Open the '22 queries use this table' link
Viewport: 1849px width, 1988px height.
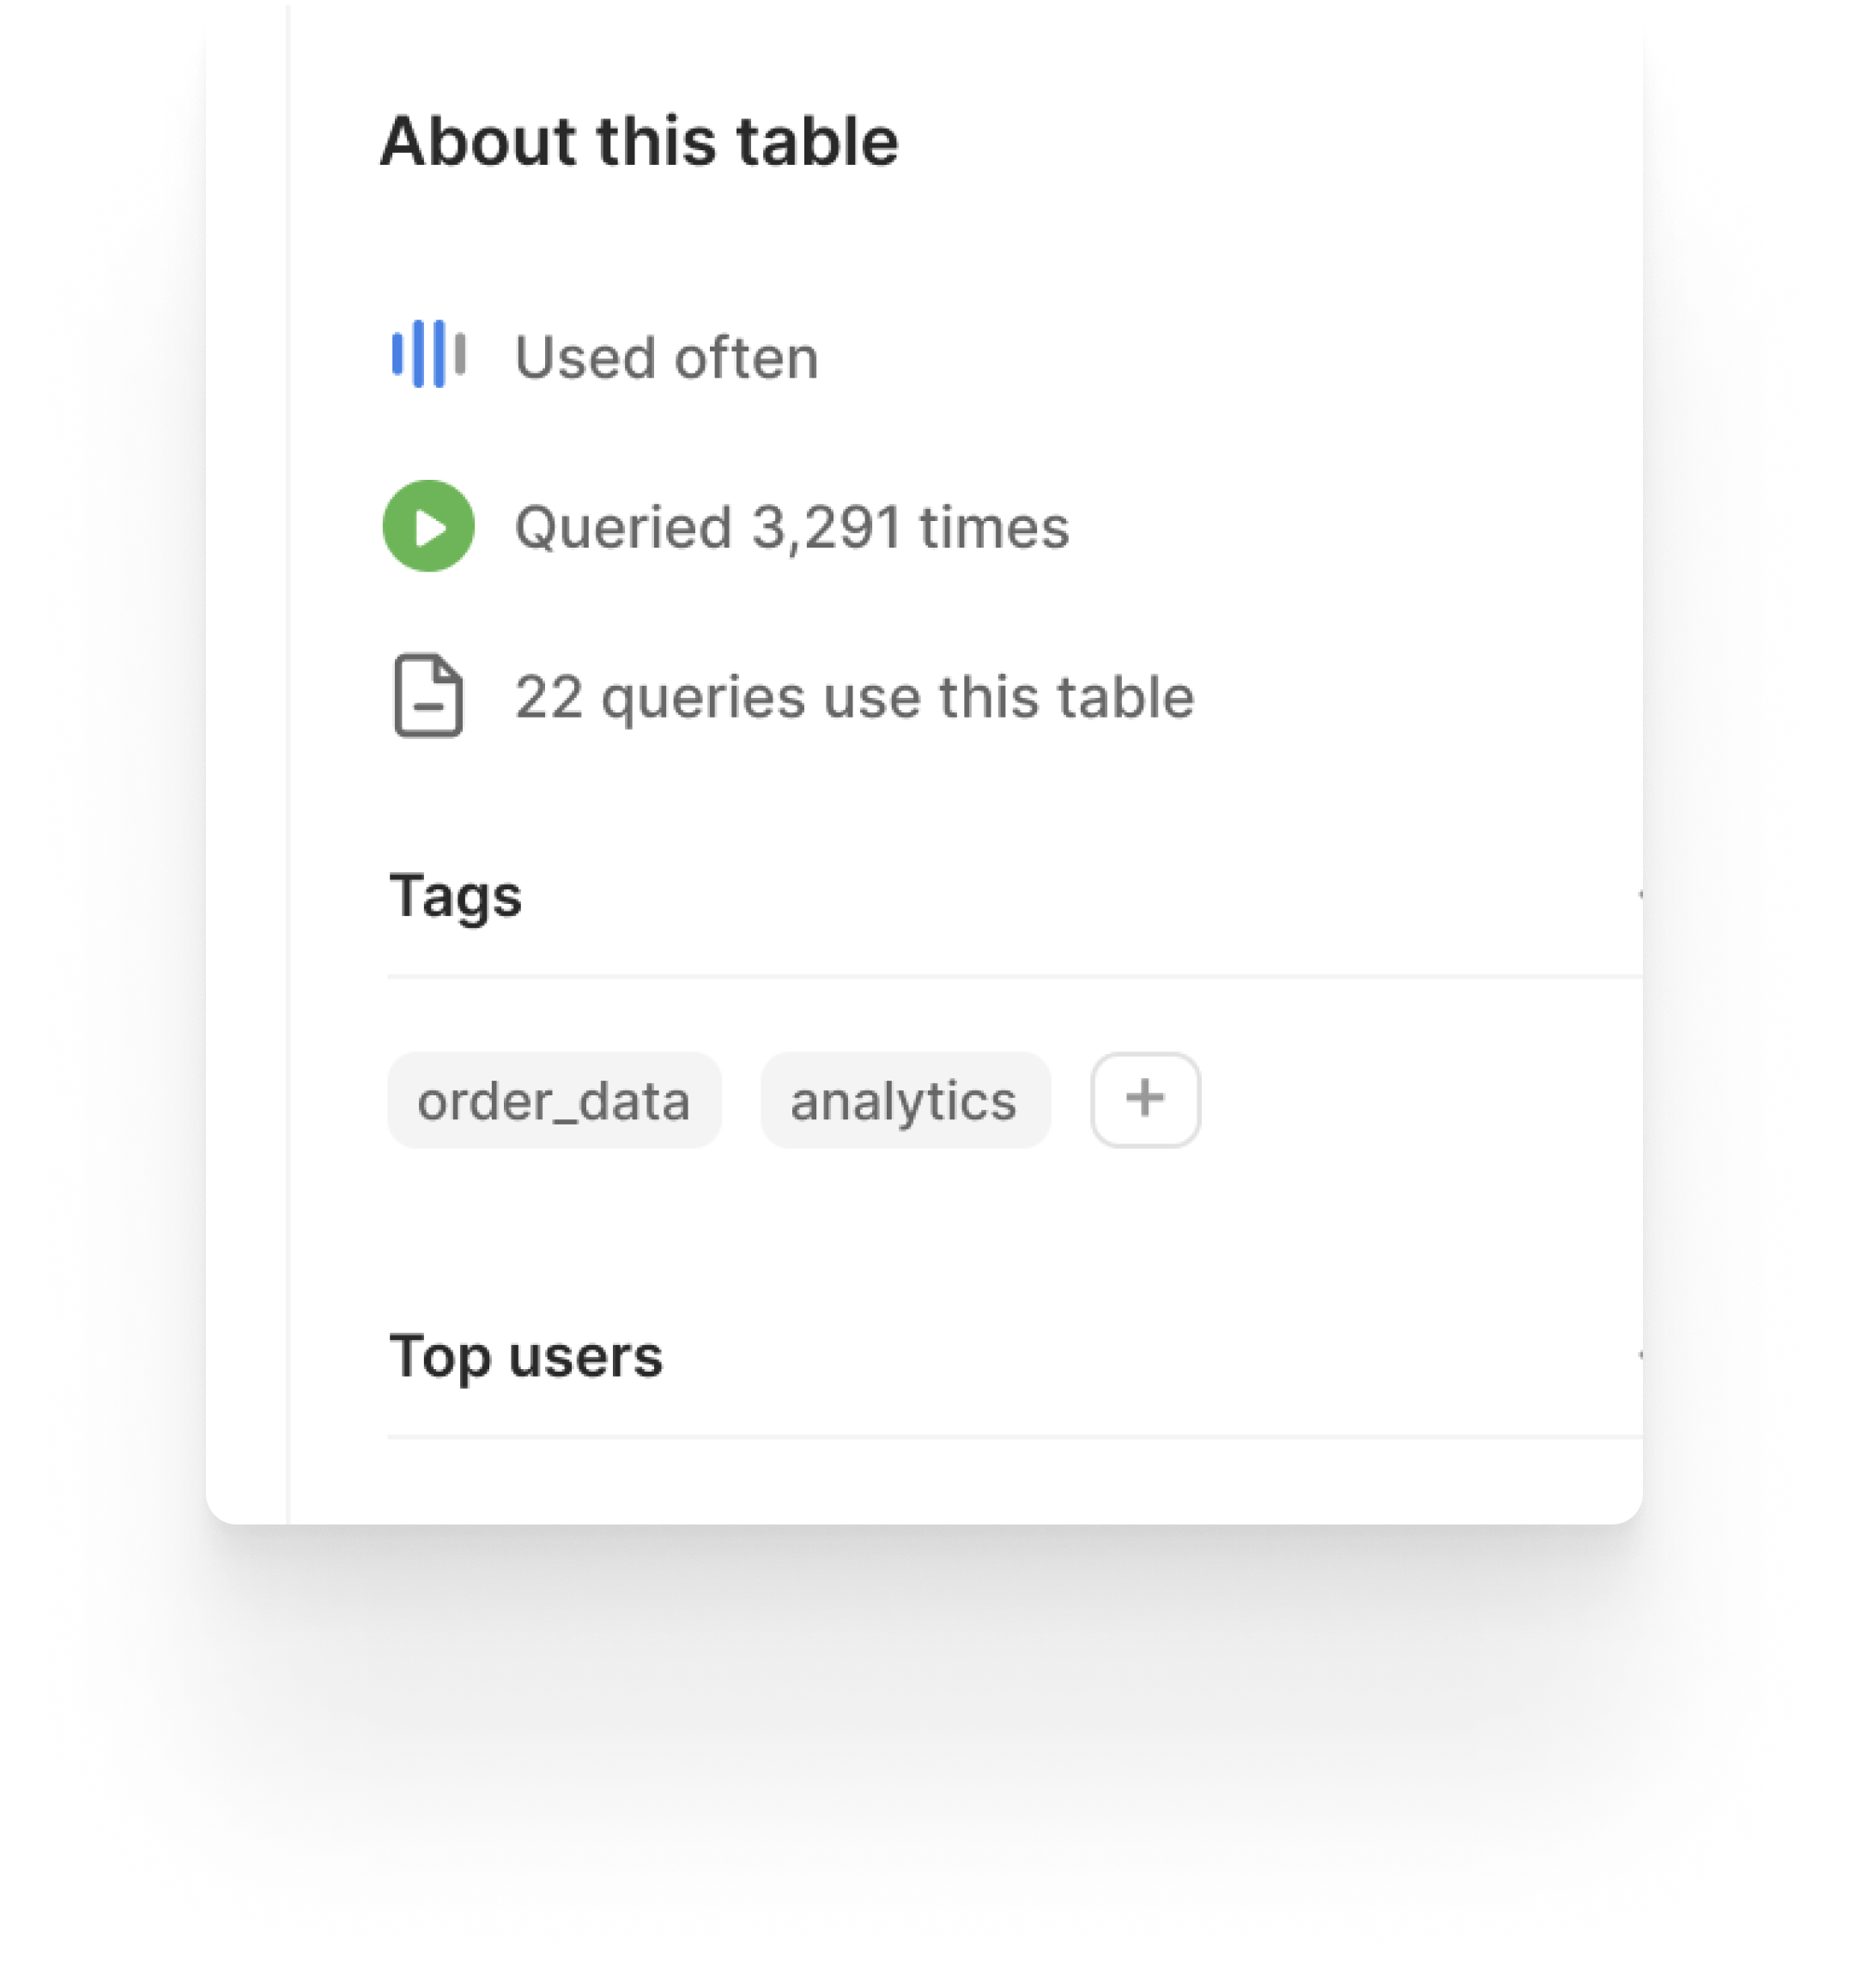[854, 697]
